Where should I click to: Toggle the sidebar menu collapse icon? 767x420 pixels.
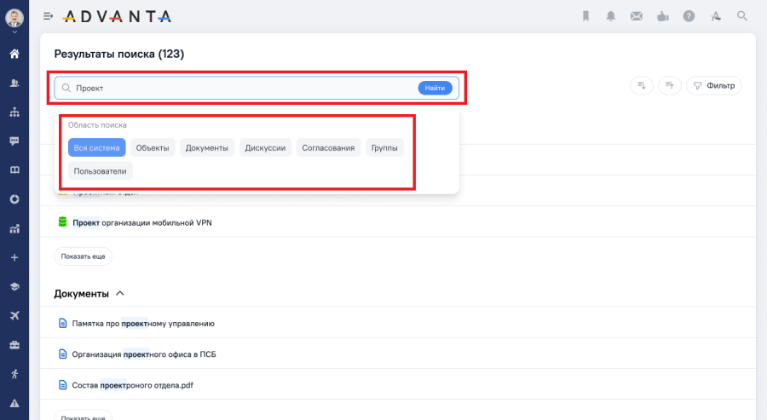click(x=48, y=17)
